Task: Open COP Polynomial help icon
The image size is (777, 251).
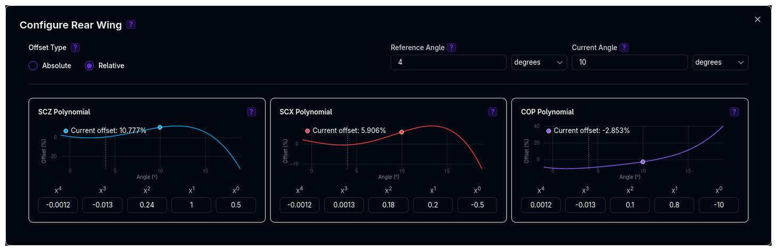Action: coord(734,112)
